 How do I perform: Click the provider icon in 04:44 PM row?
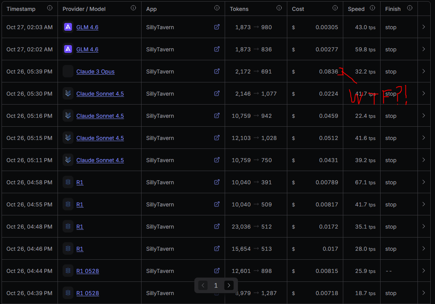coord(68,271)
